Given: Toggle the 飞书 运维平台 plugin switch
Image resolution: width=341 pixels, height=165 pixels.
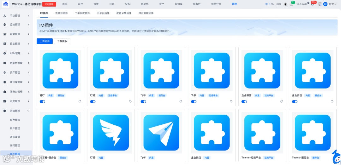Looking at the screenshot, I should click(x=194, y=101).
